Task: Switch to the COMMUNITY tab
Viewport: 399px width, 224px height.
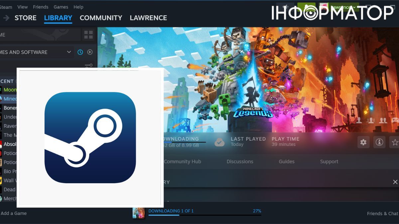Action: (101, 18)
